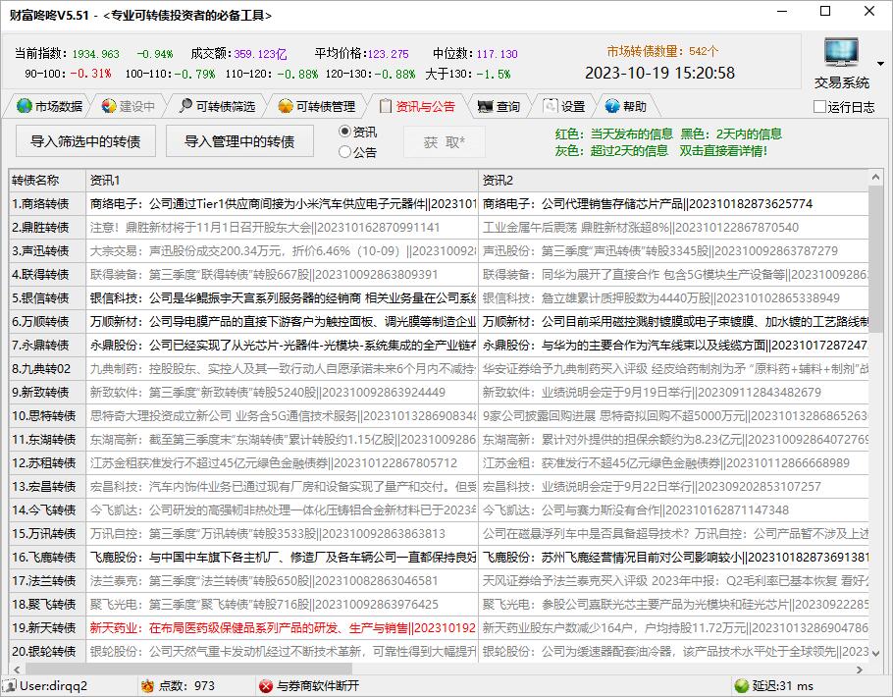Screen dimensions: 893x697
Task: Select the 资讯与公告 tab
Action: (x=417, y=106)
